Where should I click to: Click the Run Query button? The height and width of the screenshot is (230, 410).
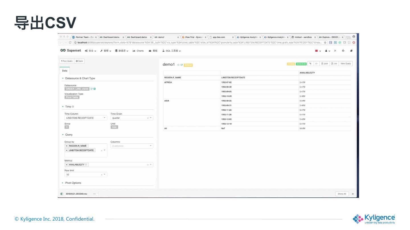67,61
